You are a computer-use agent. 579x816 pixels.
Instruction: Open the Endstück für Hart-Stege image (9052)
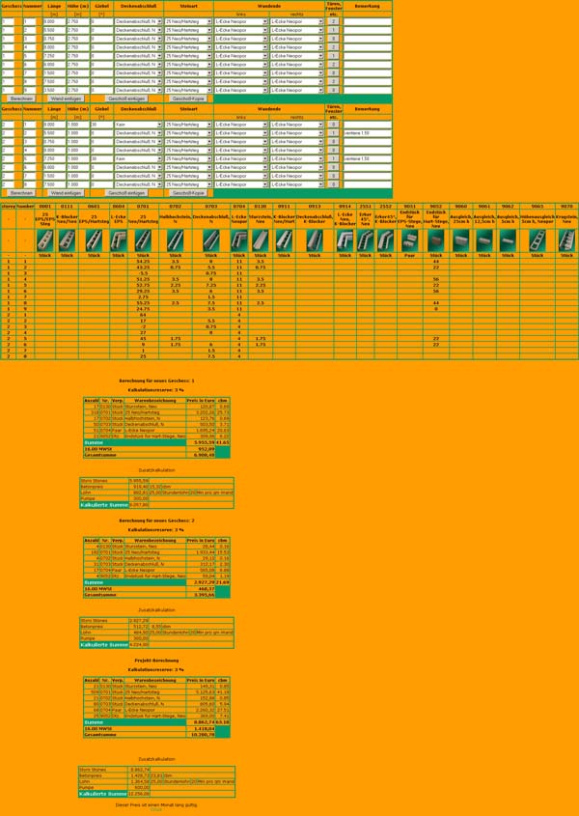[x=436, y=240]
